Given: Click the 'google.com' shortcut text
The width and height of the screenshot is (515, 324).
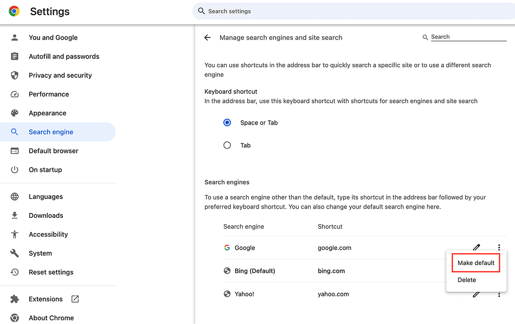Looking at the screenshot, I should [334, 248].
